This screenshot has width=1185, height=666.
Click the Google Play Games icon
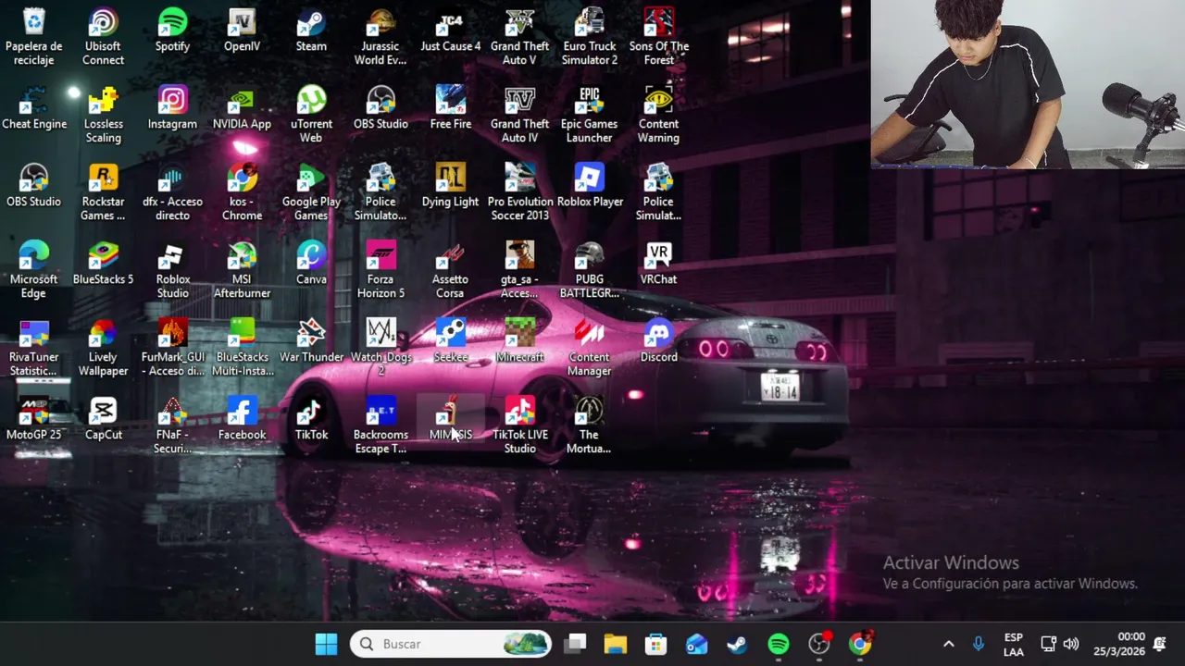coord(311,192)
